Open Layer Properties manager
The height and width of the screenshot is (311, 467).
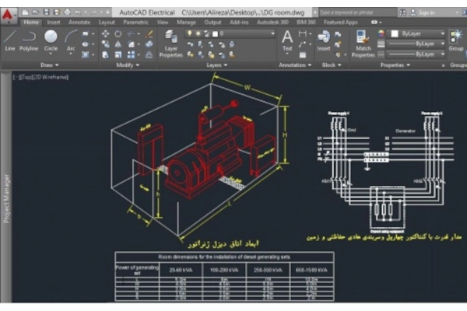pyautogui.click(x=170, y=44)
